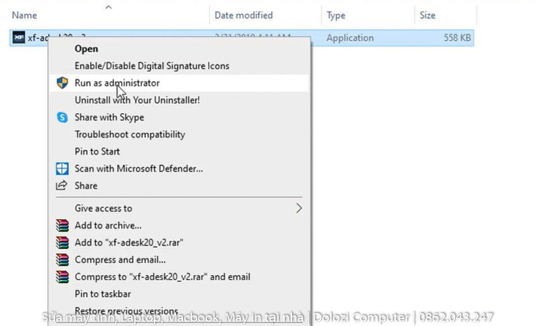Screen dimensions: 536x326
Task: Sort by Date modified column header
Action: point(243,15)
